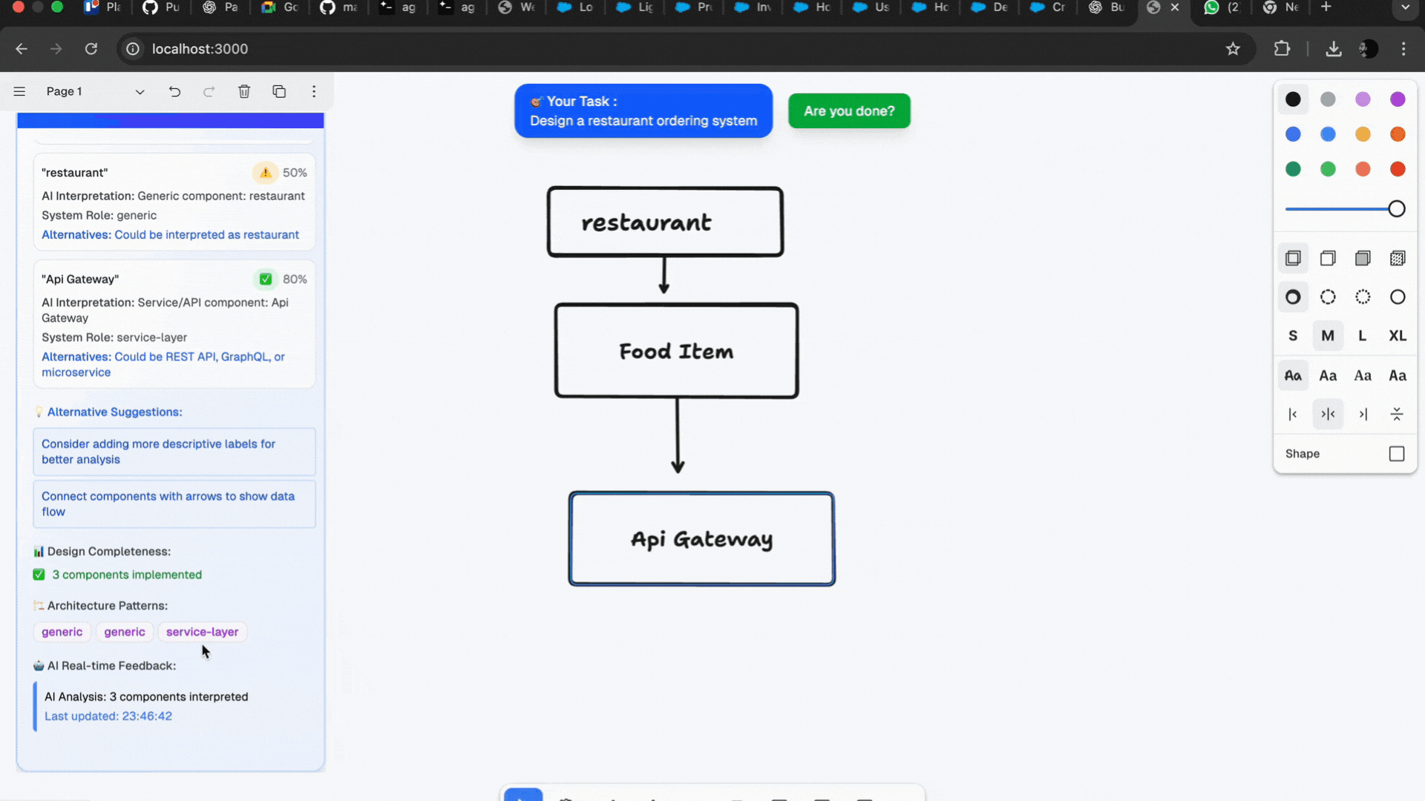Screen dimensions: 1425x801
Task: Open the three-dot more options menu
Action: [314, 91]
